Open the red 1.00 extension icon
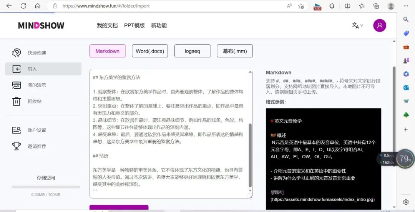Image resolution: width=415 pixels, height=212 pixels. (x=317, y=7)
